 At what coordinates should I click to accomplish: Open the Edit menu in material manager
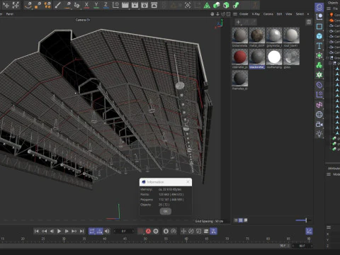[x=279, y=14]
